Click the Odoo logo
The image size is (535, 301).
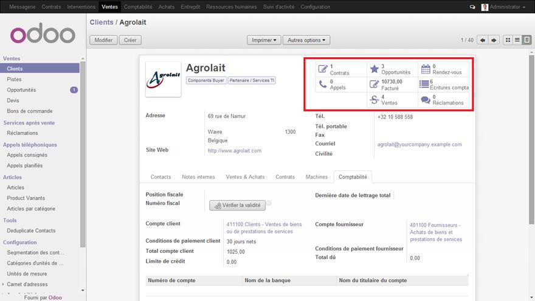pyautogui.click(x=43, y=33)
